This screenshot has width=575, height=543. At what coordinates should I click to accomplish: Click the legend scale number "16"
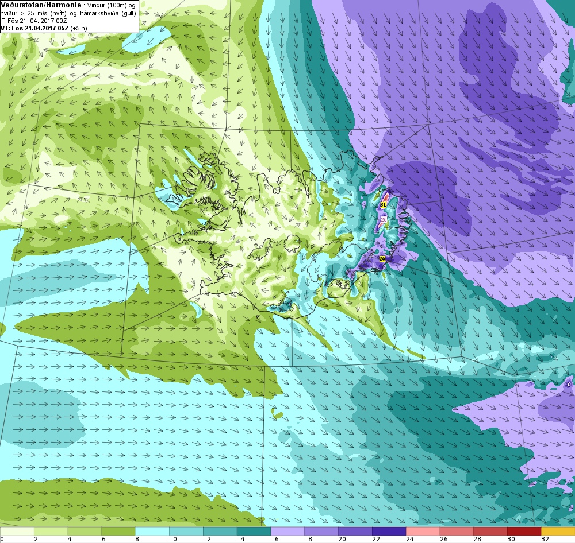point(274,539)
